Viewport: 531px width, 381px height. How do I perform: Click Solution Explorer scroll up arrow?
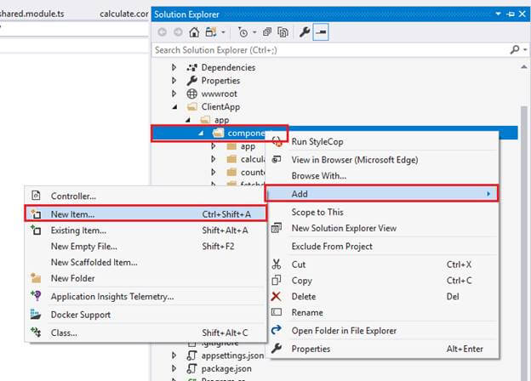click(x=524, y=67)
